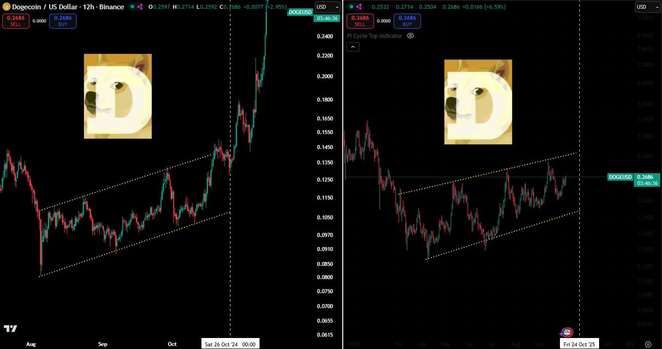The image size is (662, 349).
Task: Click the right chart SELL 0.2686 button
Action: tap(360, 21)
